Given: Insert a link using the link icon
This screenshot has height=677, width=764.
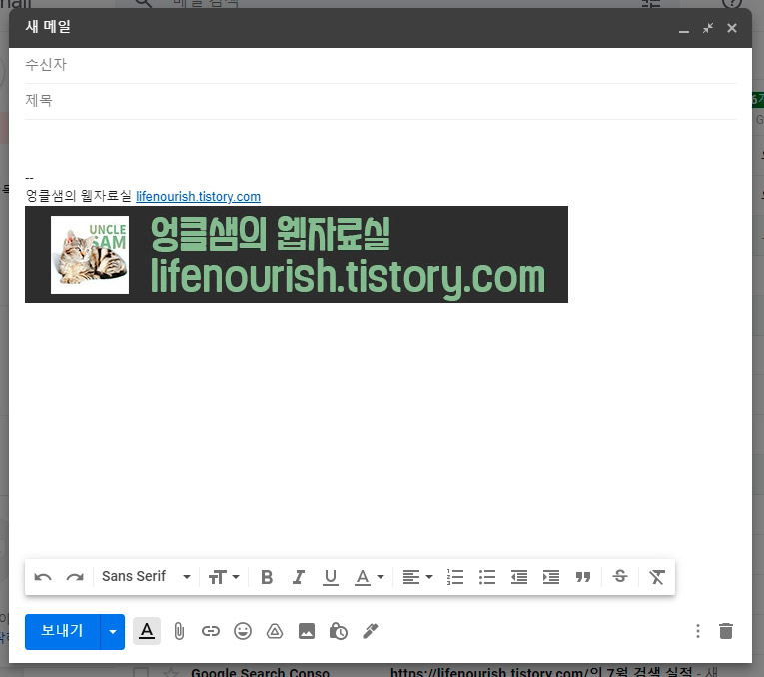Looking at the screenshot, I should [211, 631].
